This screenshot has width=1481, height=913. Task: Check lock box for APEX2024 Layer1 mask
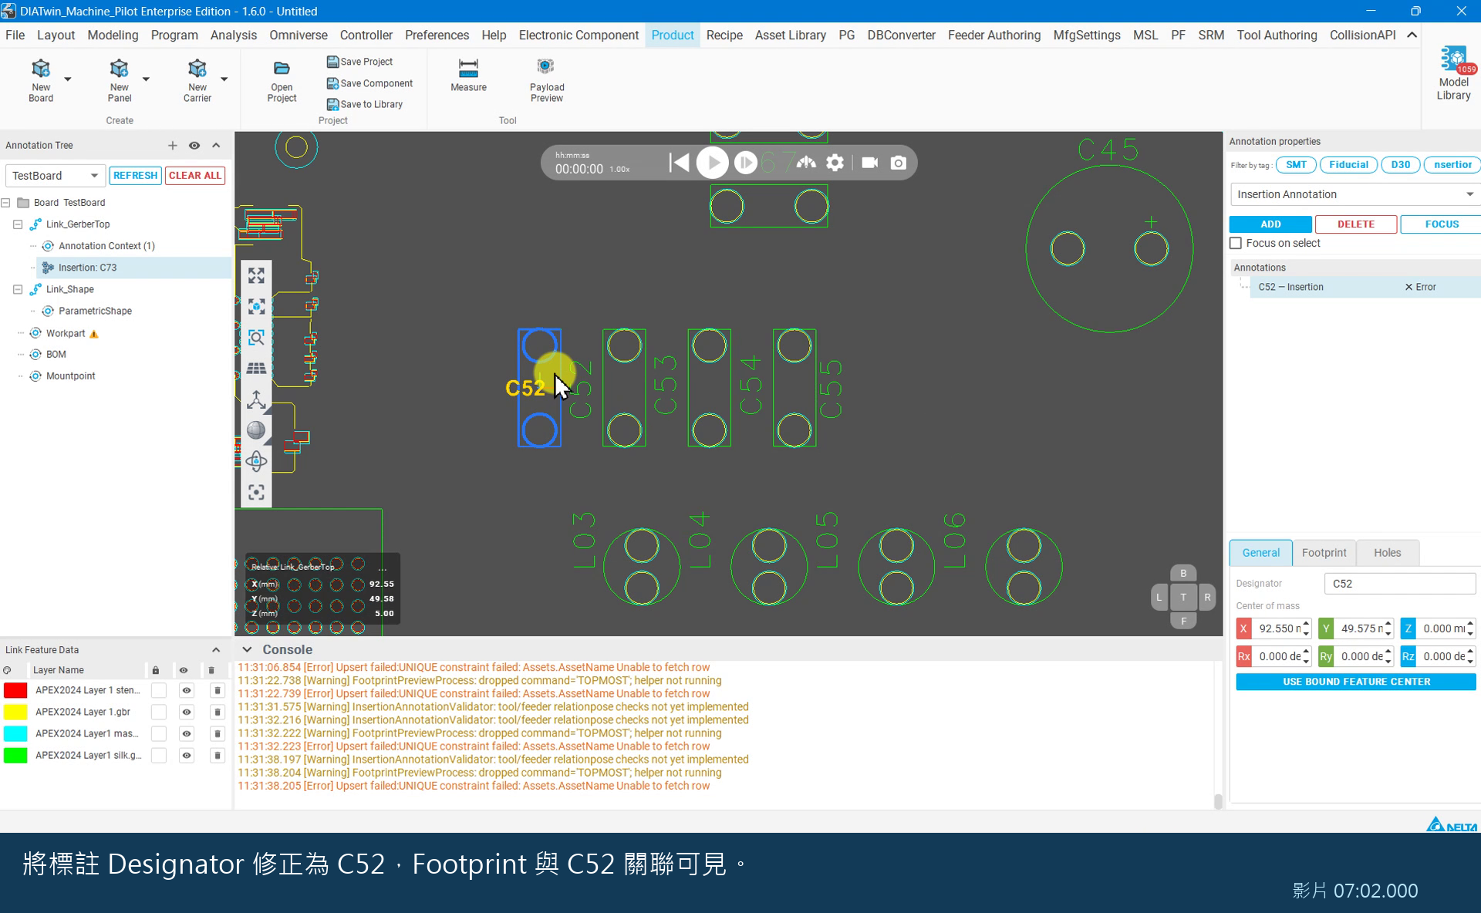click(x=158, y=734)
